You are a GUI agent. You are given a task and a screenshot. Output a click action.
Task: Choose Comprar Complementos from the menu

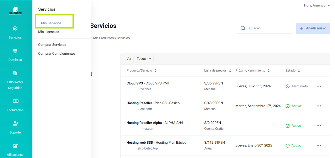(x=57, y=54)
